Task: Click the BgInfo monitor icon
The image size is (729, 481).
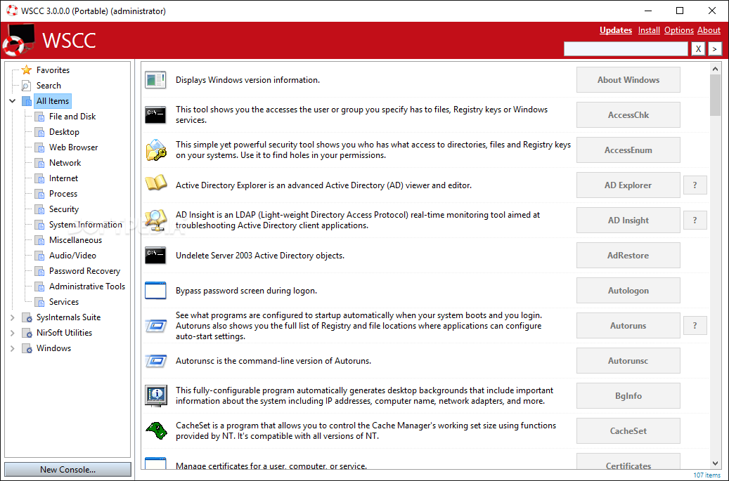Action: click(x=156, y=395)
